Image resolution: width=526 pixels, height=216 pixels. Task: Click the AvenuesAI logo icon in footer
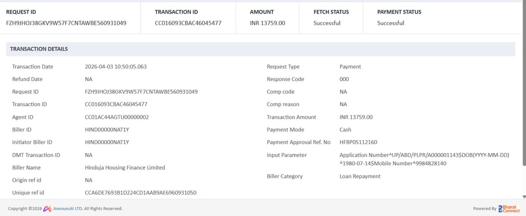[x=47, y=209]
